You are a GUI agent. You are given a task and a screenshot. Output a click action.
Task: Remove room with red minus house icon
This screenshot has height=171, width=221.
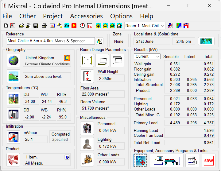[105, 26]
